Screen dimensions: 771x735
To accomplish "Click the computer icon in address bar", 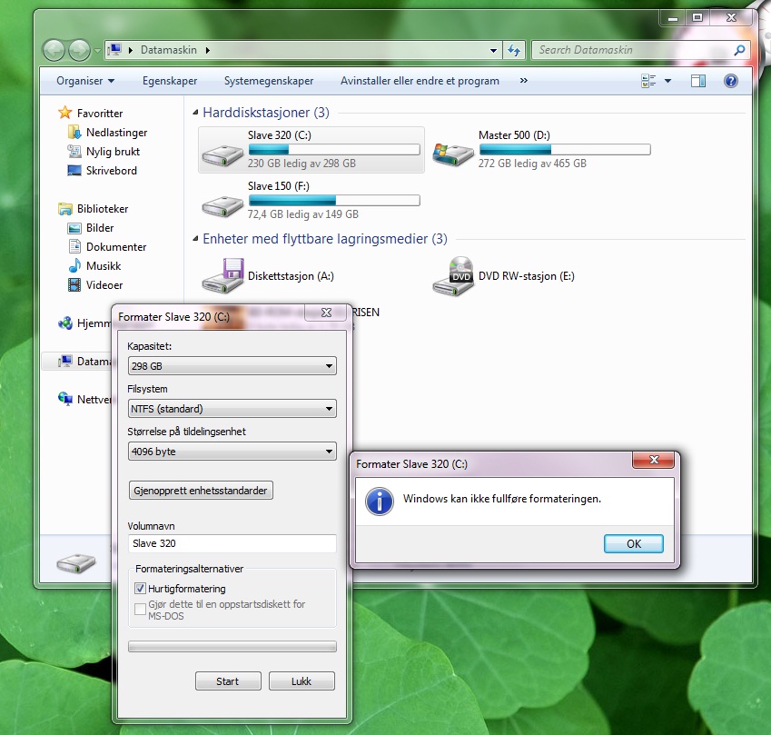I will tap(115, 50).
